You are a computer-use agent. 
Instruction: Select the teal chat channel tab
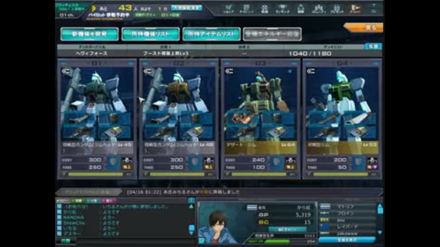click(93, 200)
